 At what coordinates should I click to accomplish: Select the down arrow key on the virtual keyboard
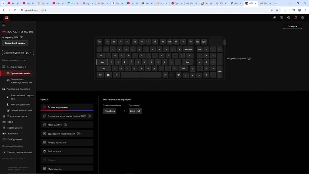(x=192, y=75)
